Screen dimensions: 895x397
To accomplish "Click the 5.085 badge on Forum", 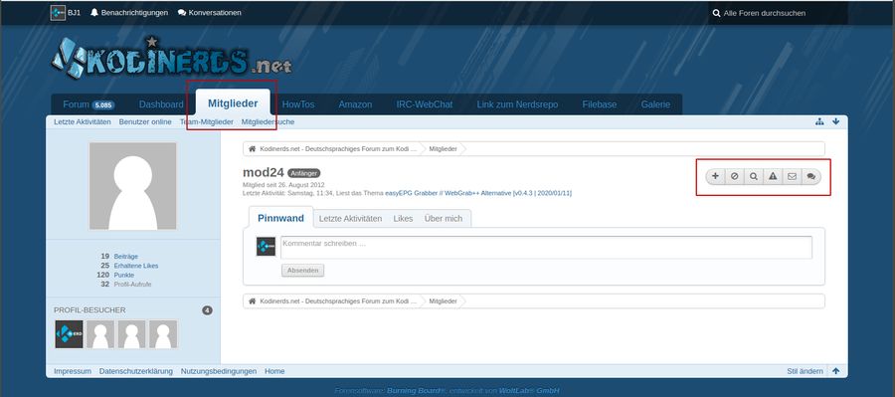I will click(103, 105).
